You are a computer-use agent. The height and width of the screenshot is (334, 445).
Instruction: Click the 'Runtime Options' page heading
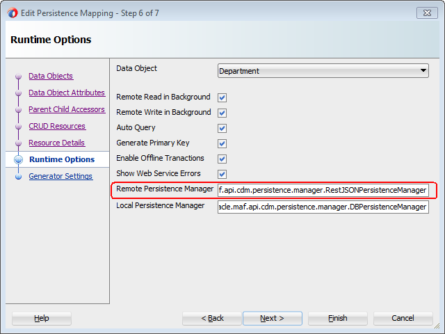pos(51,40)
